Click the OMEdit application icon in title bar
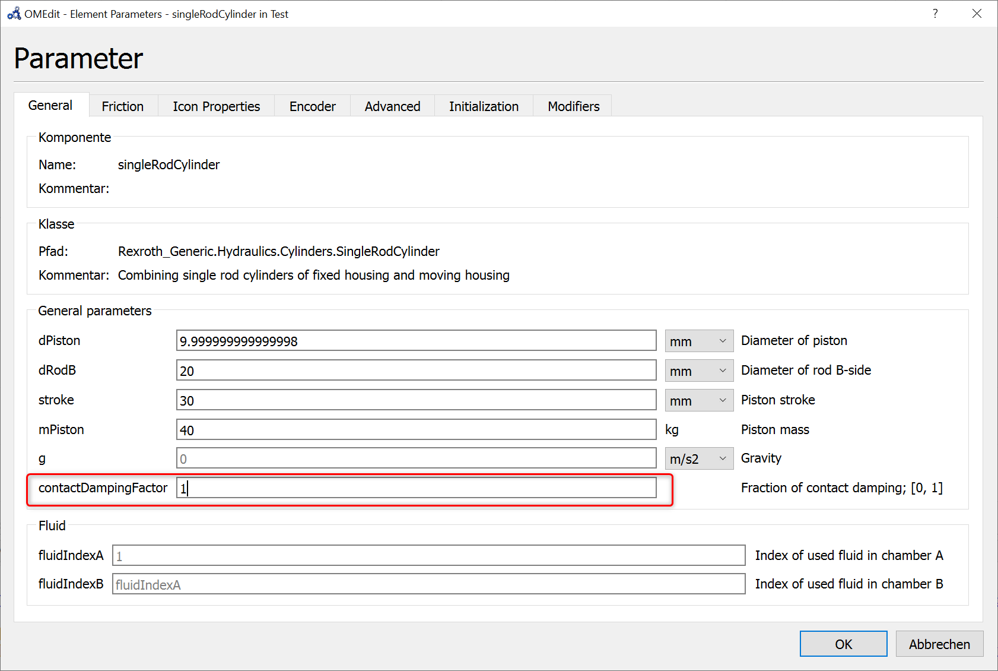 (14, 13)
